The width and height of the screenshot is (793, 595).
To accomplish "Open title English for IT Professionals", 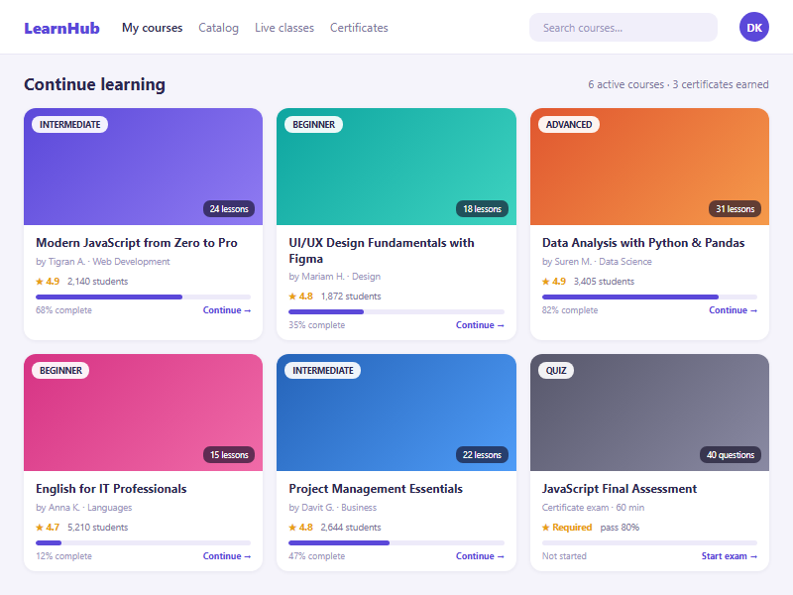I will pos(111,489).
